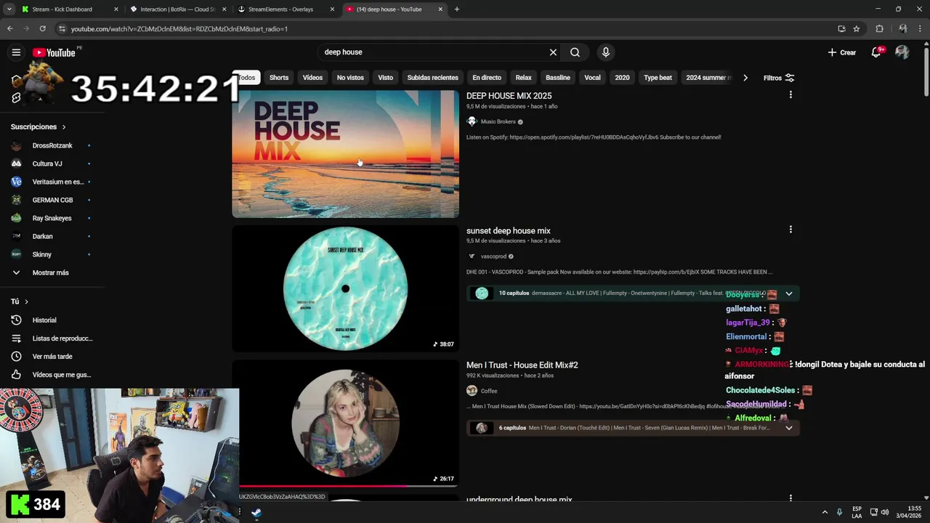The height and width of the screenshot is (523, 930).
Task: Open a new Chrome tab
Action: tap(456, 9)
